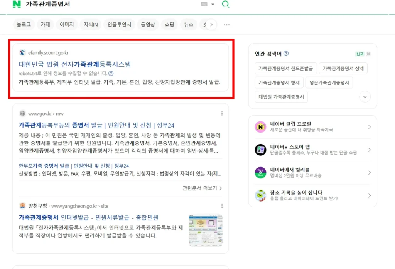Switch to the 지식iN tab
The height and width of the screenshot is (269, 395).
(x=91, y=25)
